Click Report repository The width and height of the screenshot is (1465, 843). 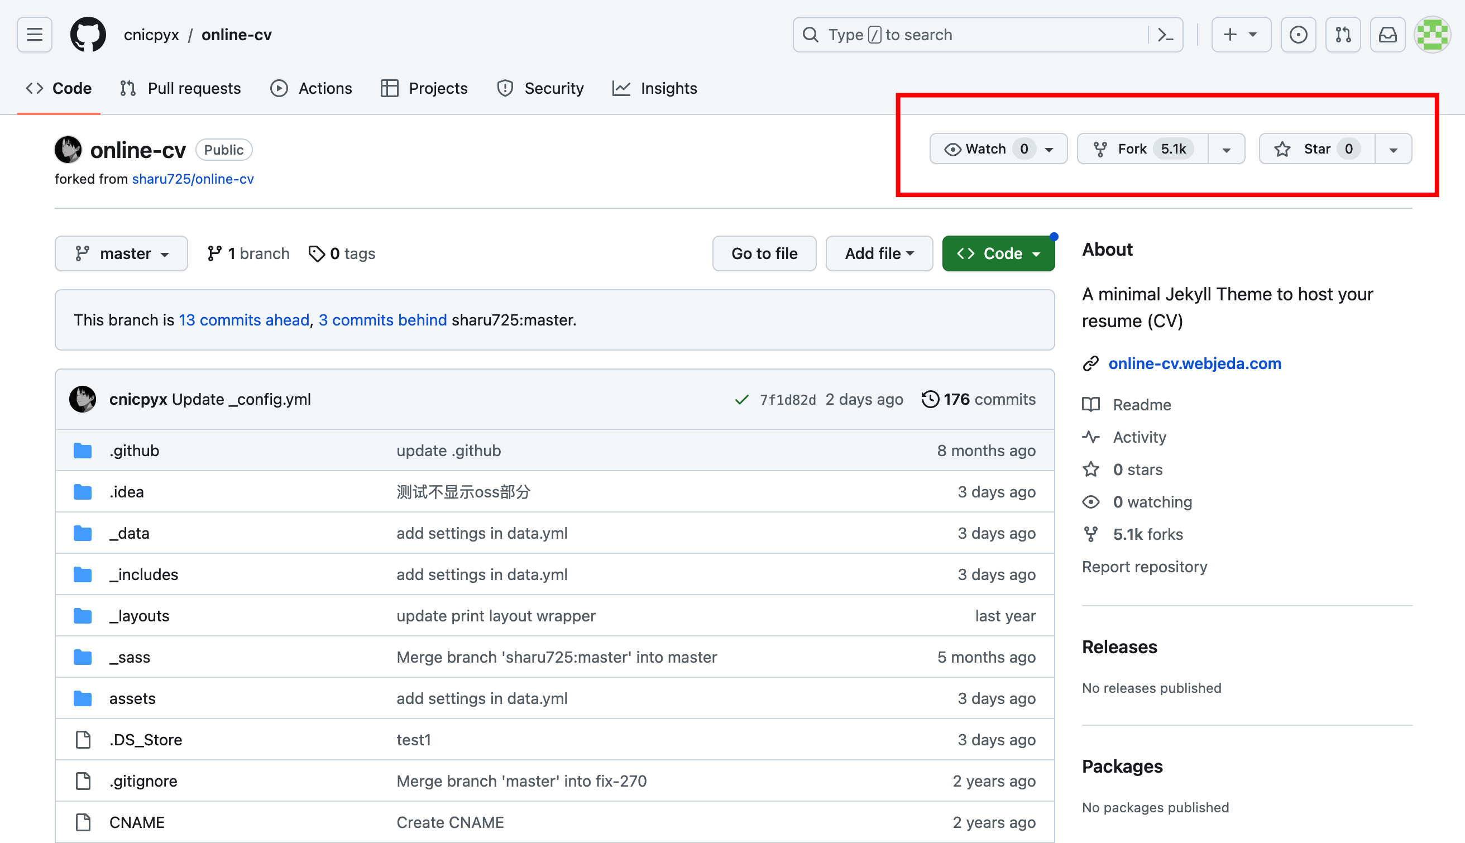tap(1145, 567)
